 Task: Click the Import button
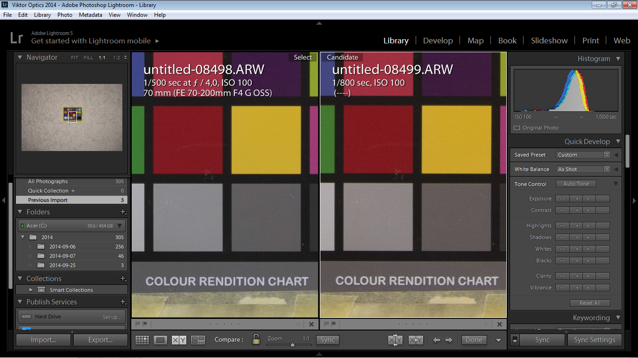click(x=43, y=340)
